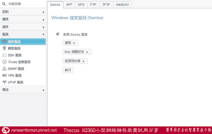
Task: Click the Windows 檔案服務 (Samba) heading
Action: tap(77, 18)
